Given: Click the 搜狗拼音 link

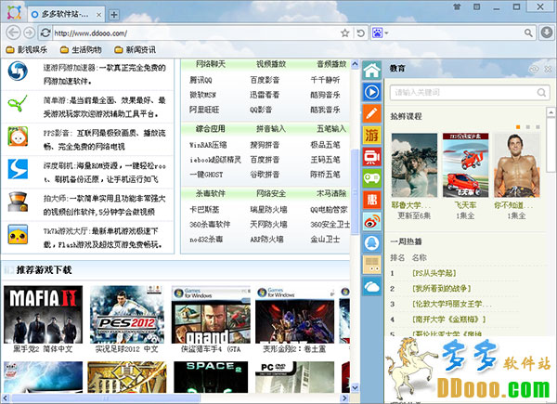Looking at the screenshot, I should (x=265, y=145).
